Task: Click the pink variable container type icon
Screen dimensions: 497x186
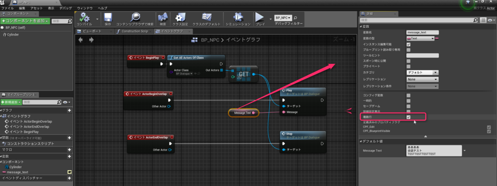Action: [437, 38]
